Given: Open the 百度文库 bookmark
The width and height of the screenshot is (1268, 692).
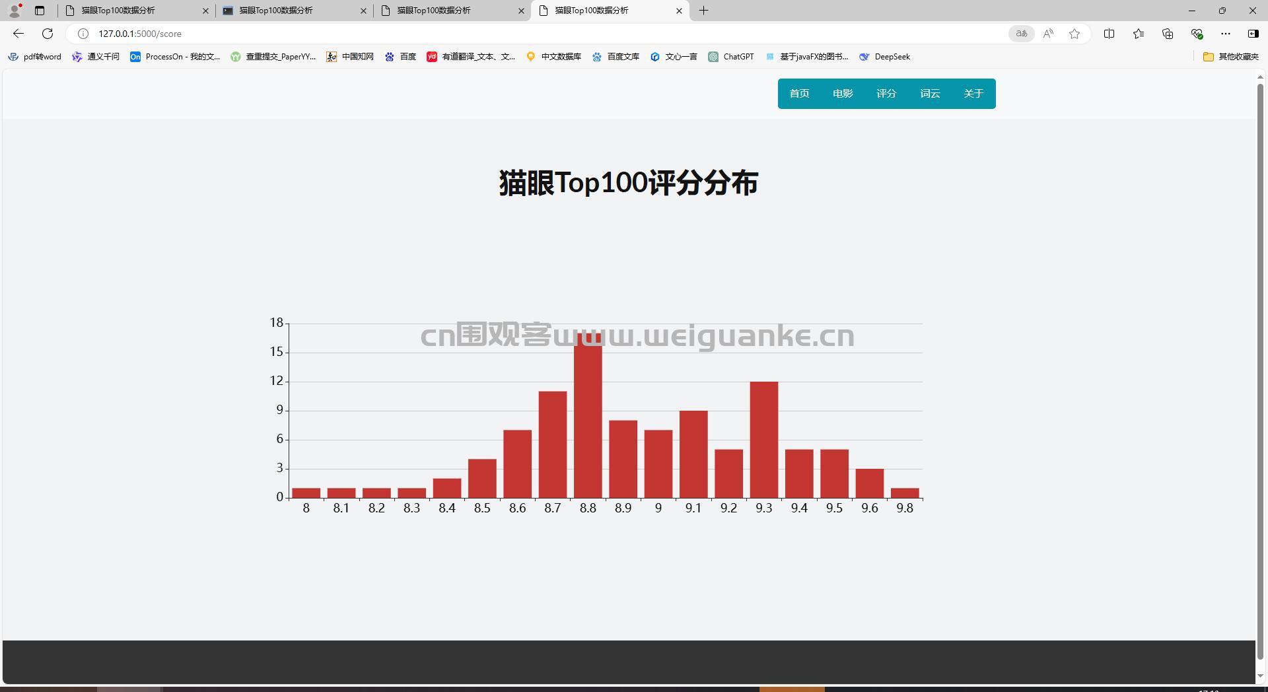Looking at the screenshot, I should pos(616,57).
